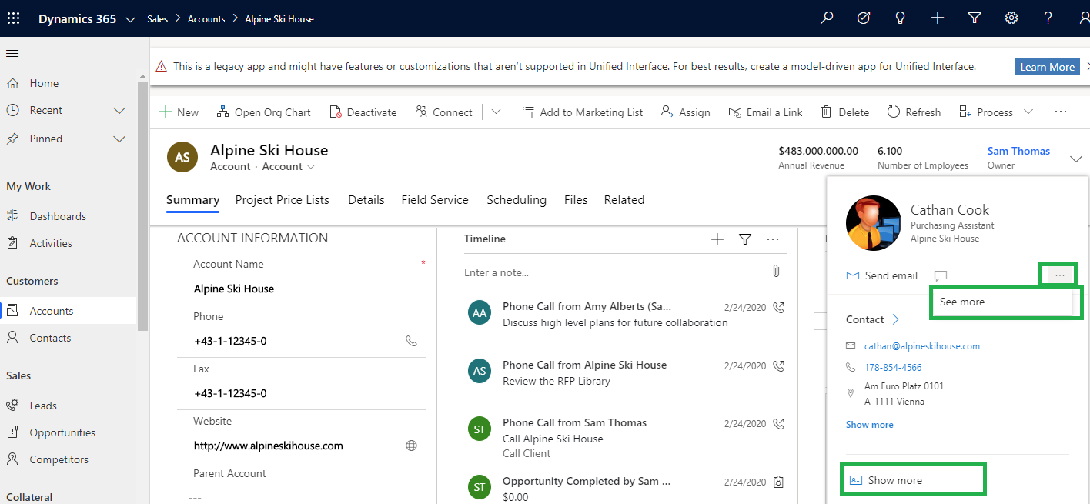The height and width of the screenshot is (504, 1090).
Task: Click Open Org Chart command
Action: (263, 112)
